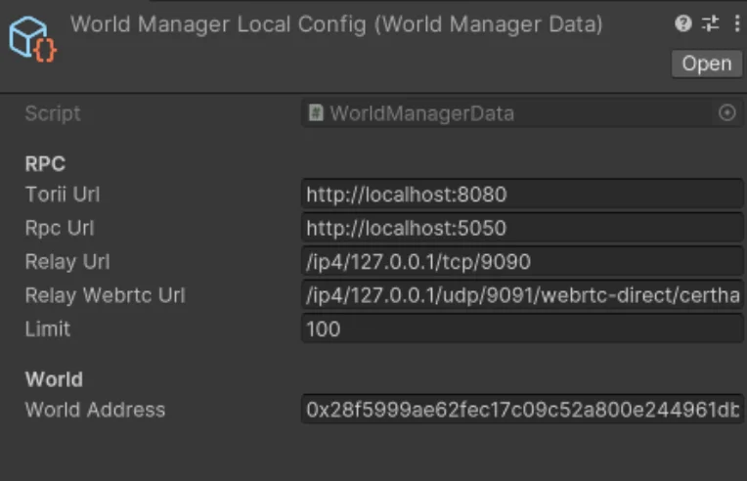Click the ScriptableObject asset icon in the header
Viewport: 747px width, 481px height.
pos(32,40)
